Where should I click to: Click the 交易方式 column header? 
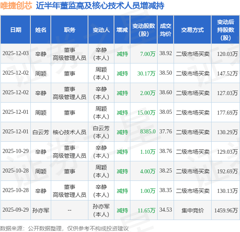coord(192,30)
